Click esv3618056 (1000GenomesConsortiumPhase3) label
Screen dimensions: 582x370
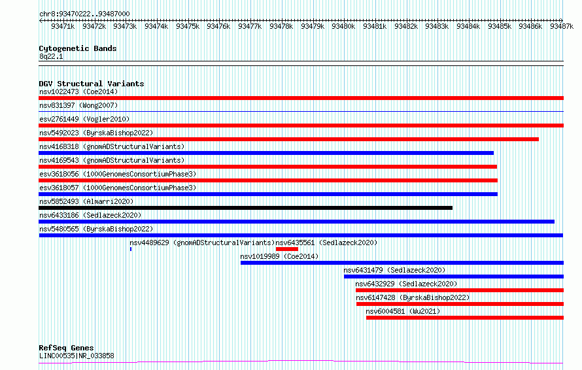(118, 174)
